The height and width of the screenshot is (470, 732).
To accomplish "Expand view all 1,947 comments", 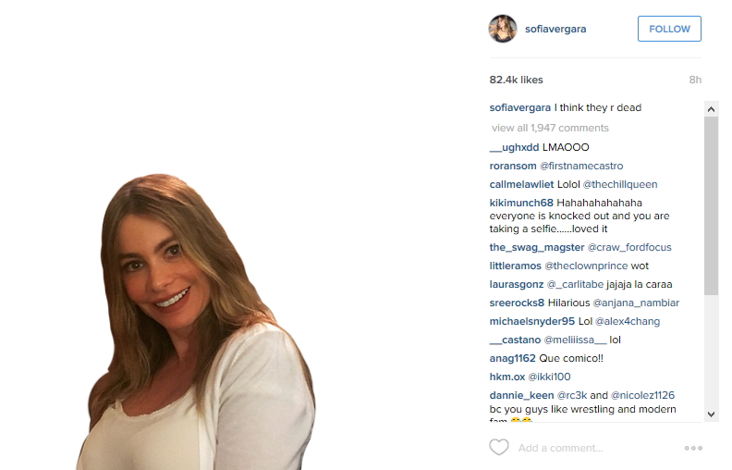I will point(550,128).
